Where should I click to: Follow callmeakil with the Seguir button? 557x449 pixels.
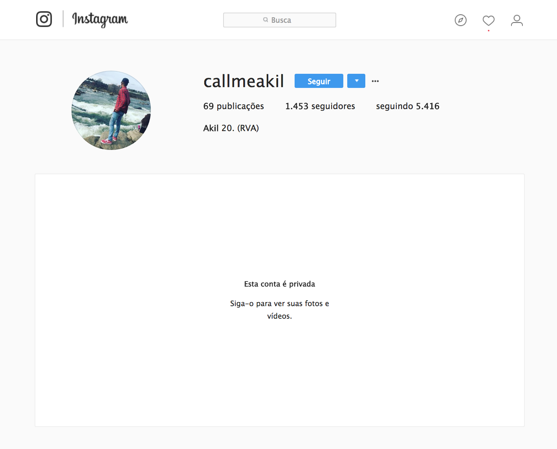(319, 81)
